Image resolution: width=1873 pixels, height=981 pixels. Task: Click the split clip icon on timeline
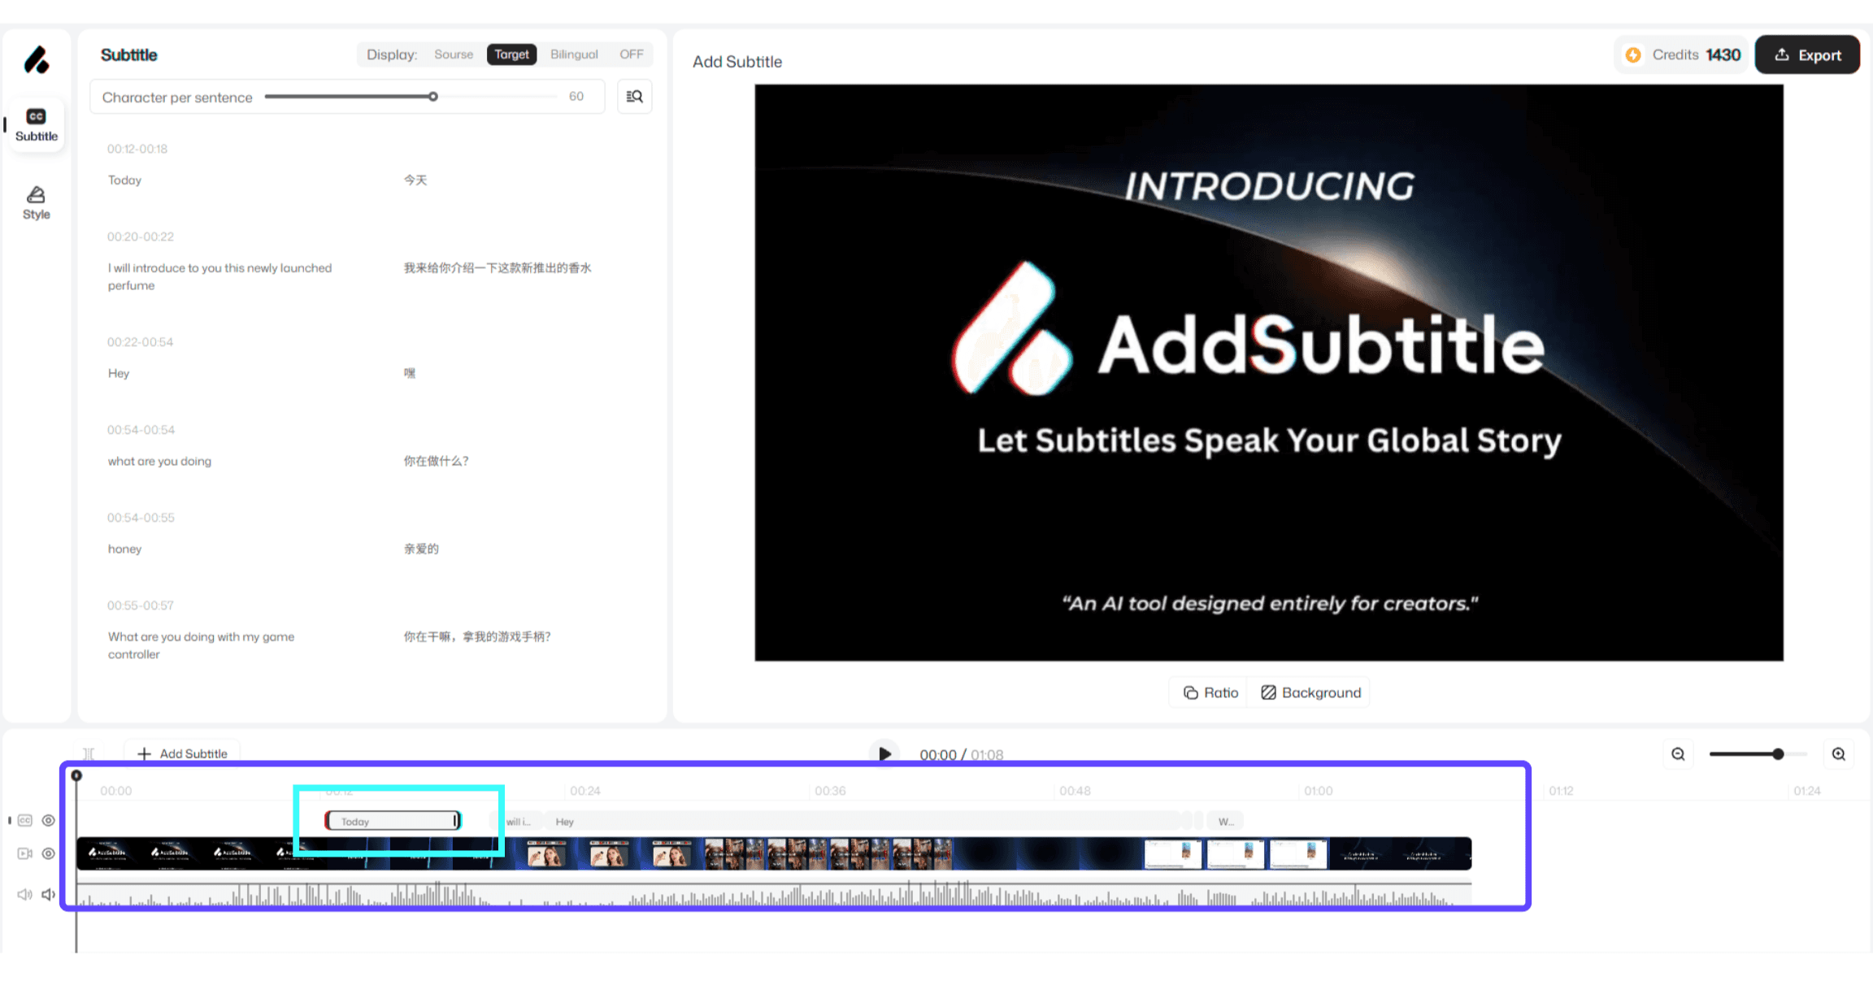coord(89,753)
